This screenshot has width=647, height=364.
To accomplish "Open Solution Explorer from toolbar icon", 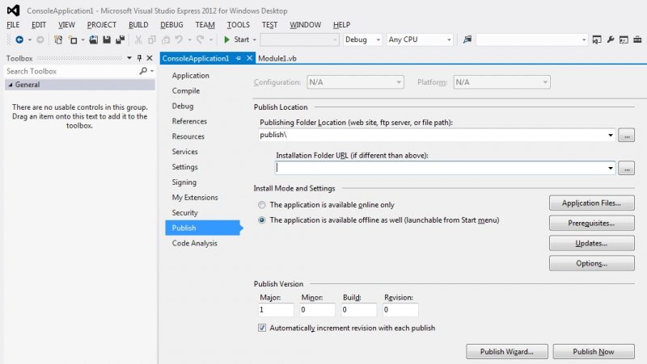I will coord(597,40).
